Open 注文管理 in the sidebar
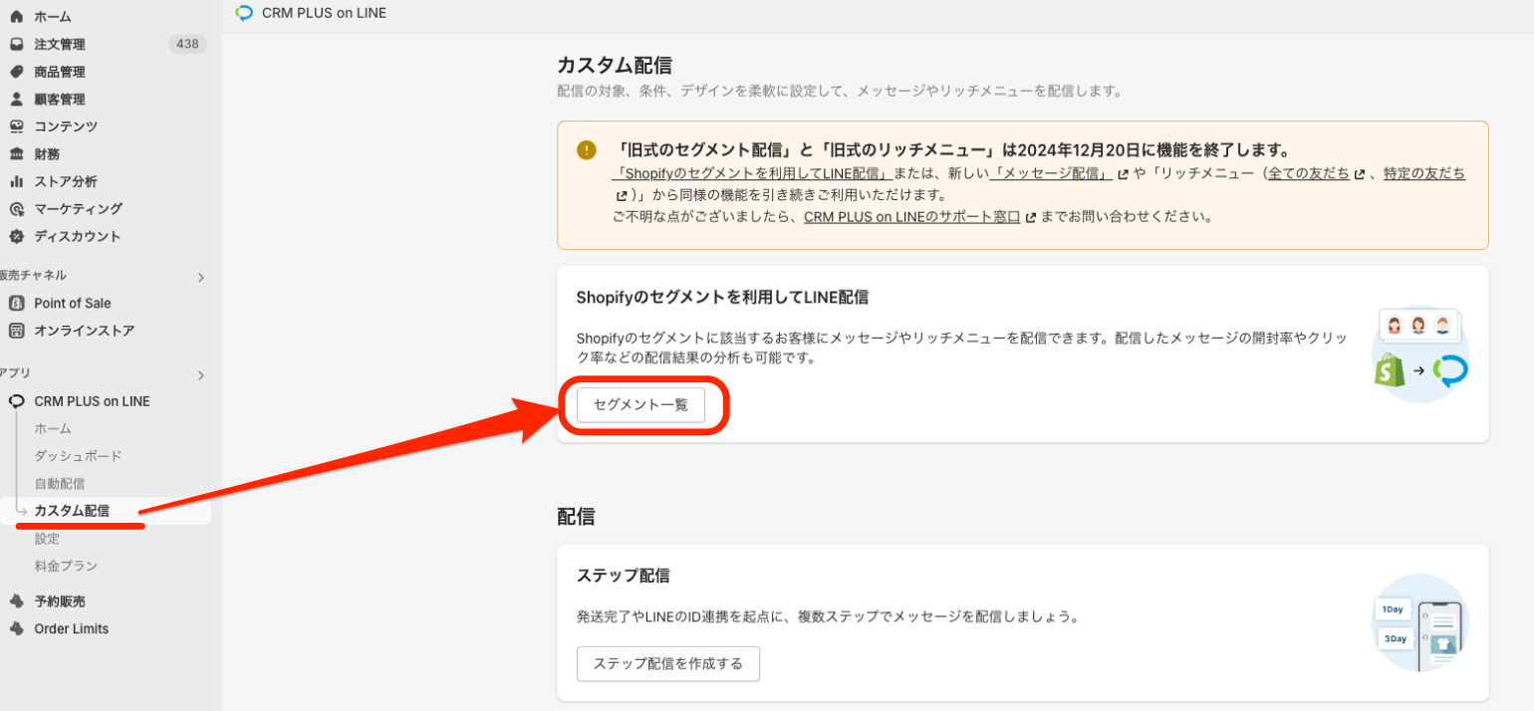The height and width of the screenshot is (711, 1534). click(x=60, y=44)
